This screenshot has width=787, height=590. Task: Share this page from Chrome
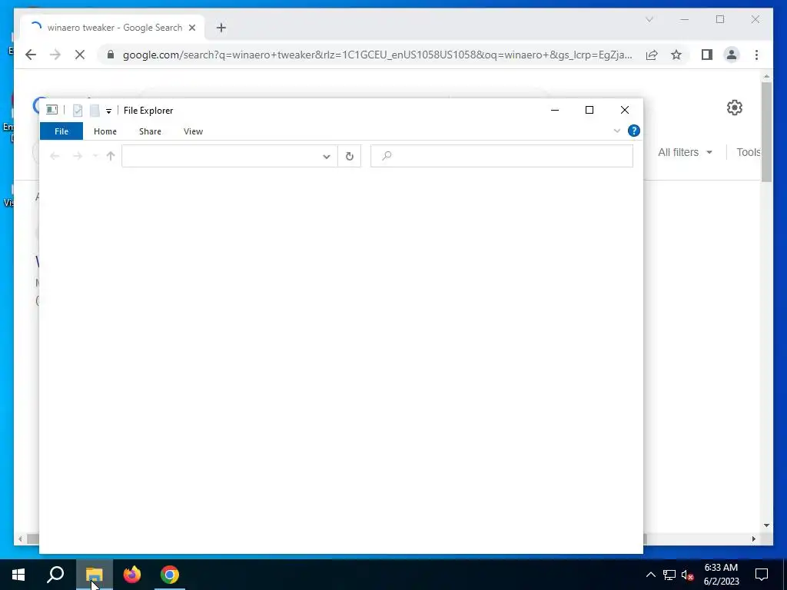[x=652, y=55]
